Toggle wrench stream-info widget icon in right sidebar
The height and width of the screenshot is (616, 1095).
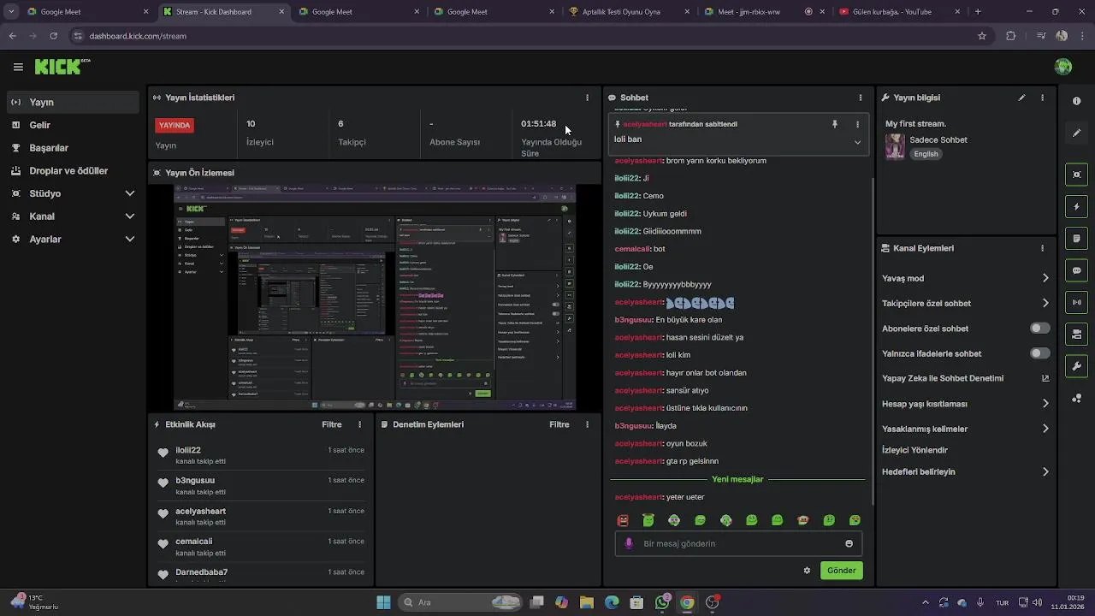point(1077,366)
